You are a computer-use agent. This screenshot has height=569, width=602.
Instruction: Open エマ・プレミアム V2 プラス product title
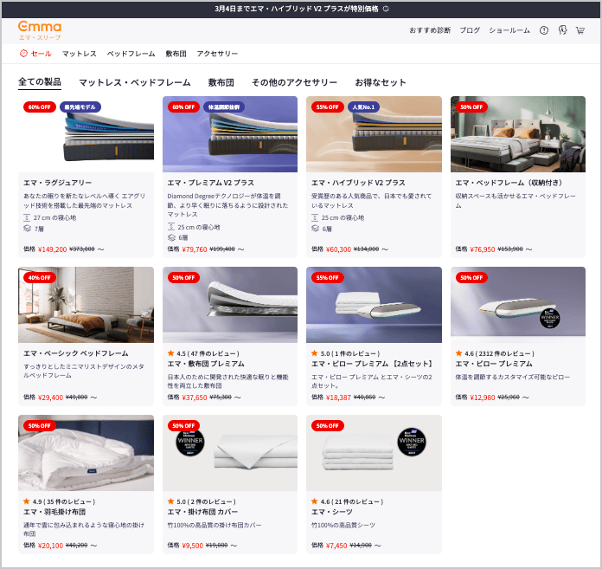211,183
